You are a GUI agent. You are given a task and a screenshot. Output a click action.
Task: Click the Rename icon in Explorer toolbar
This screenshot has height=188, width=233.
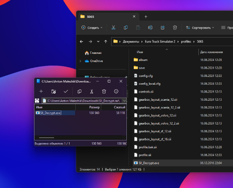tap(150, 27)
